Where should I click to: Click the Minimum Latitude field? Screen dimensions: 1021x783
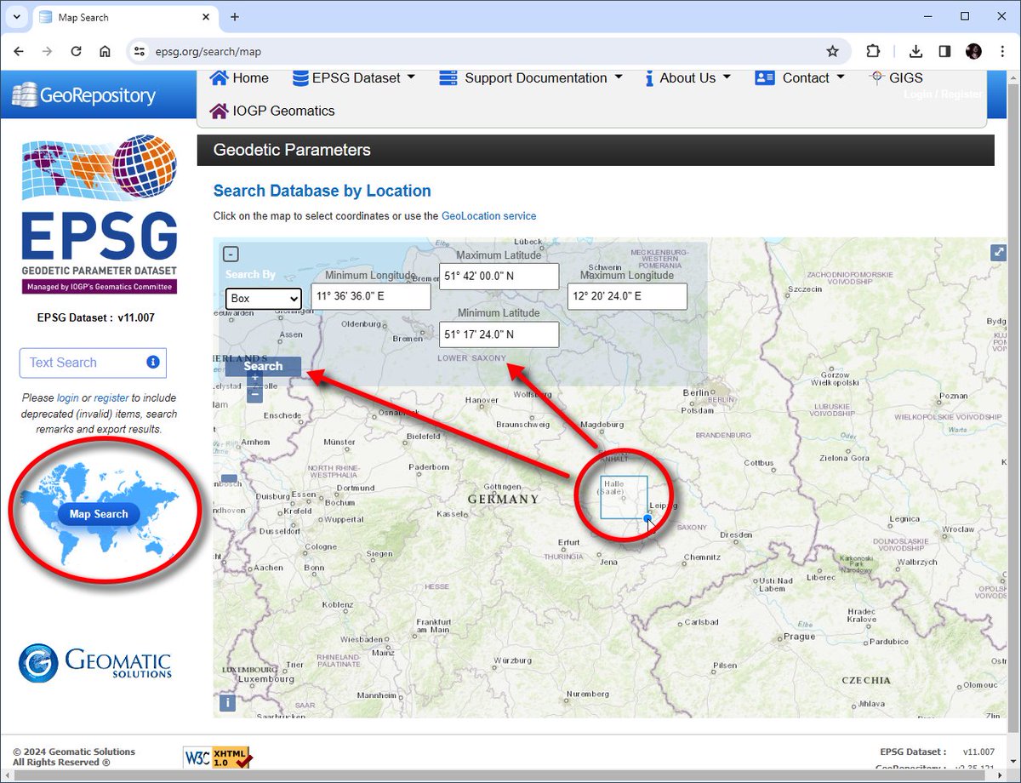[499, 334]
